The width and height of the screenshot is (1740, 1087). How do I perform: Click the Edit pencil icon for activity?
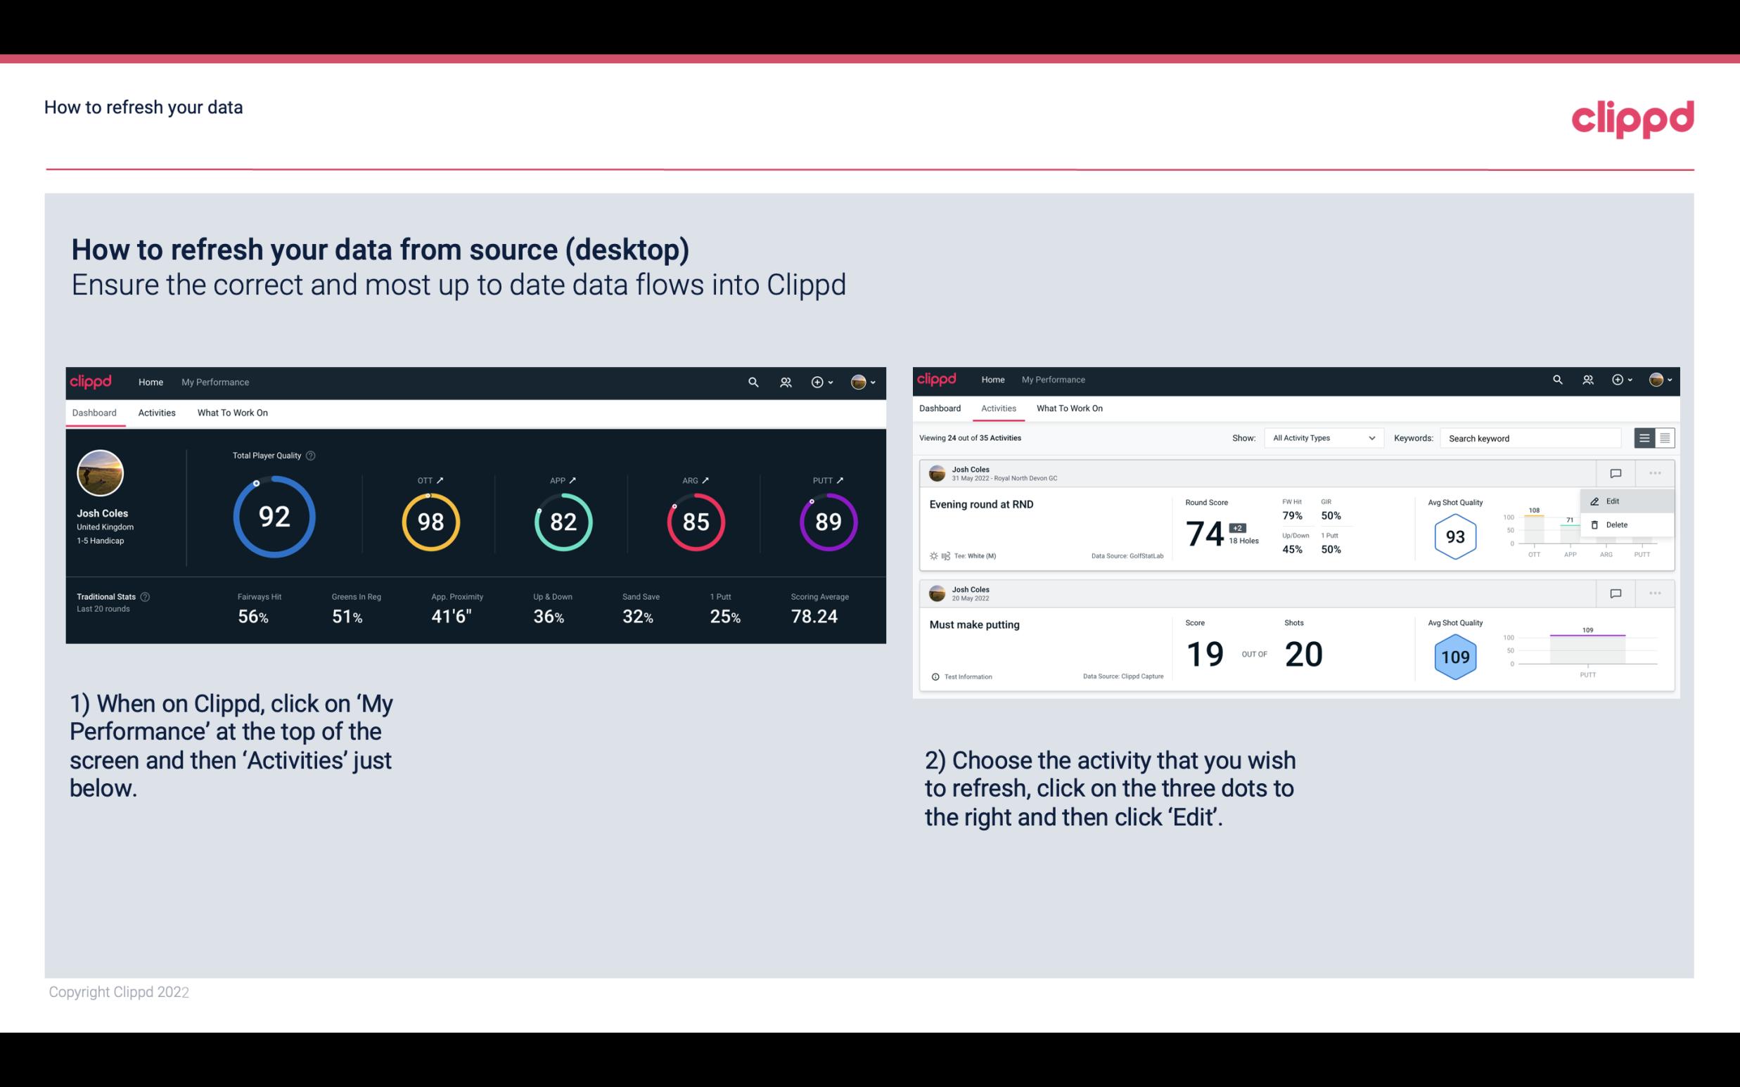(x=1594, y=501)
